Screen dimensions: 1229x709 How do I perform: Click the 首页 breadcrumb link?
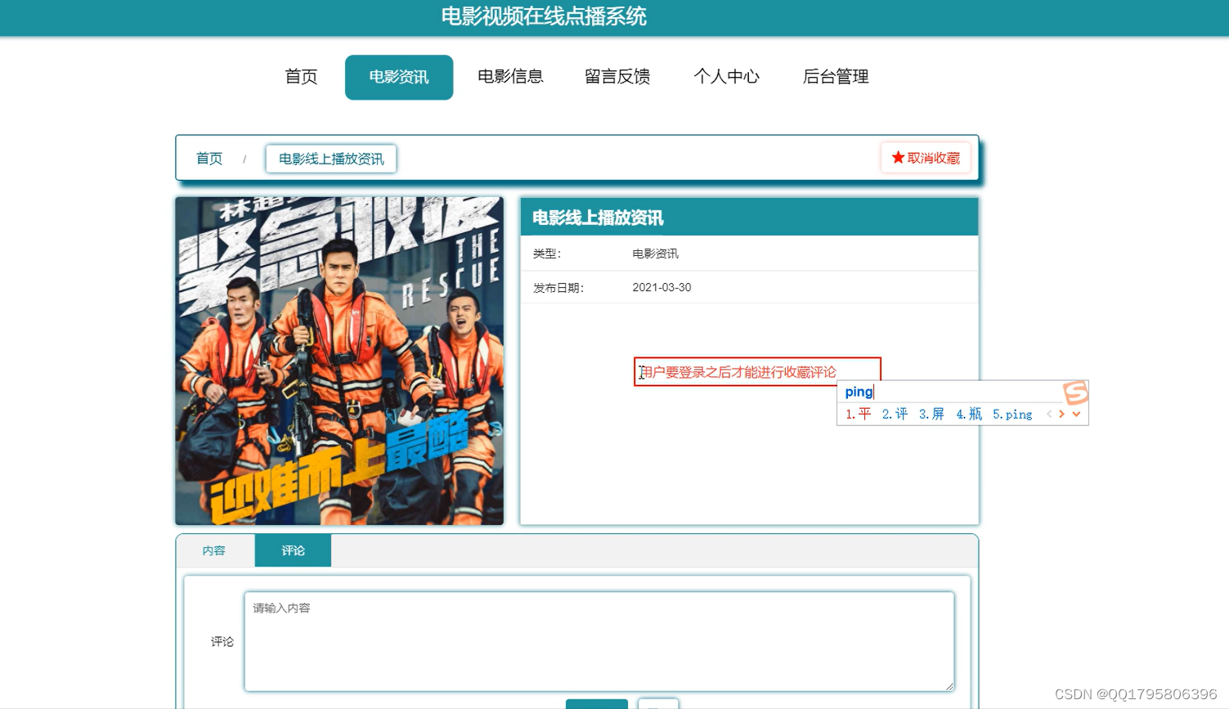pos(209,159)
